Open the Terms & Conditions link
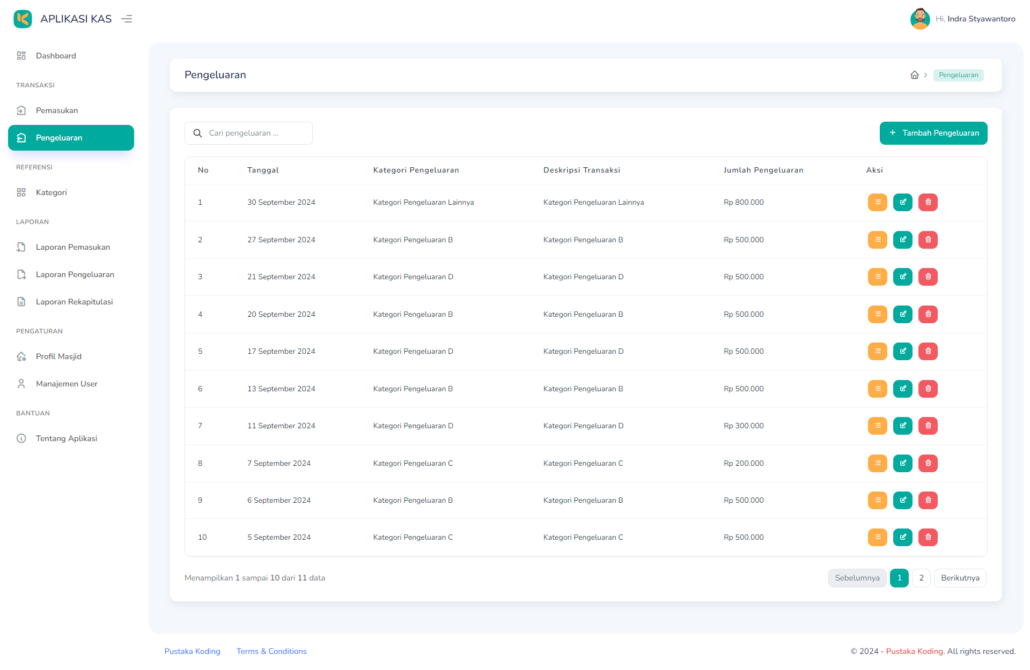 pyautogui.click(x=271, y=651)
